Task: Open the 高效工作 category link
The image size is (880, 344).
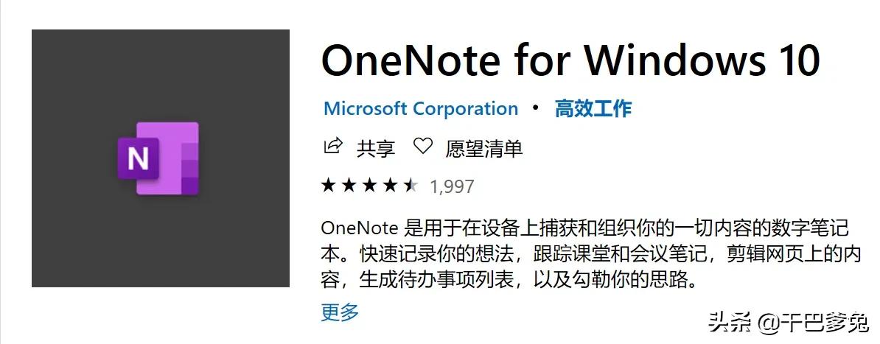Action: [593, 109]
